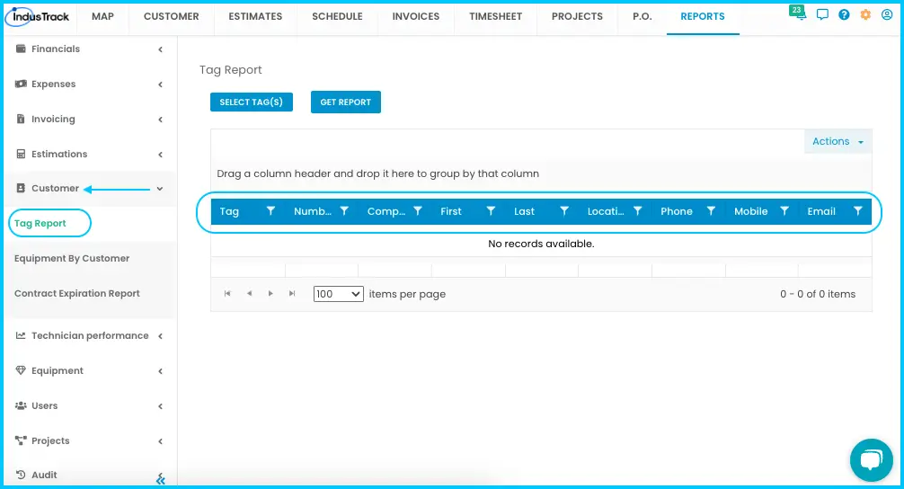
Task: Sort by the Last column header
Action: [x=524, y=211]
